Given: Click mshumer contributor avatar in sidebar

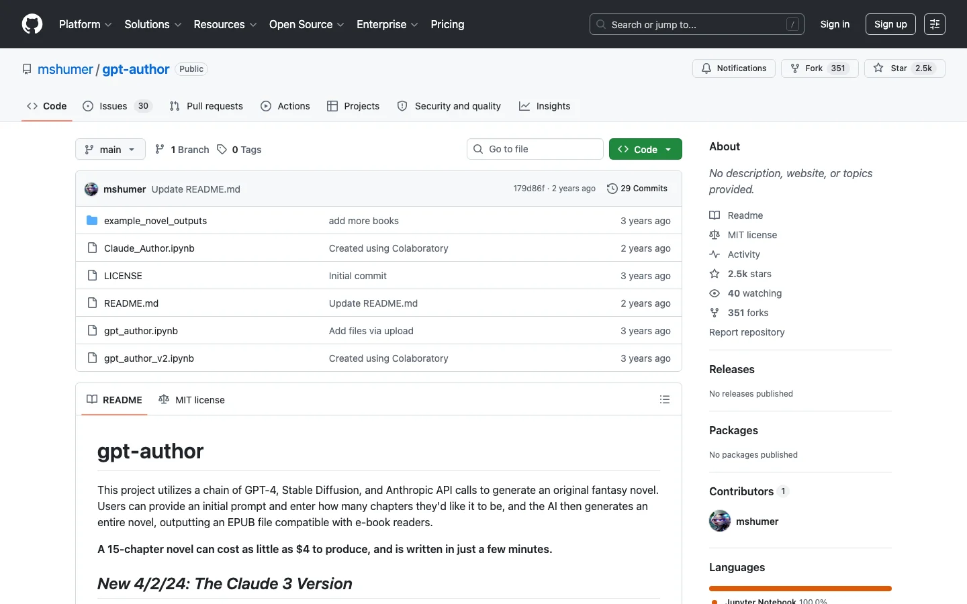Looking at the screenshot, I should click(720, 521).
